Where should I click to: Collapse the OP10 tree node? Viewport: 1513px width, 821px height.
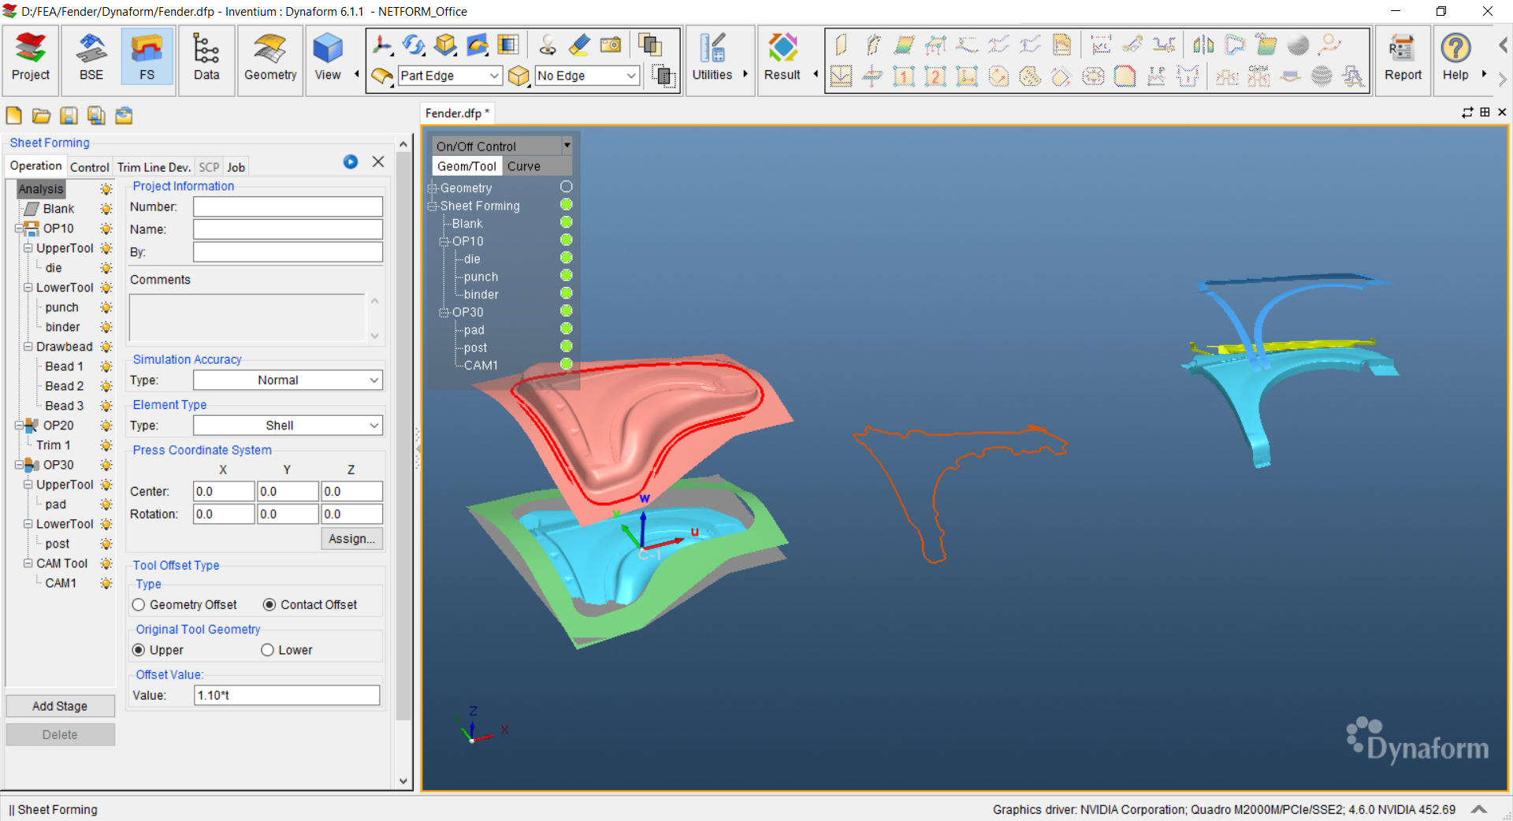pos(19,228)
